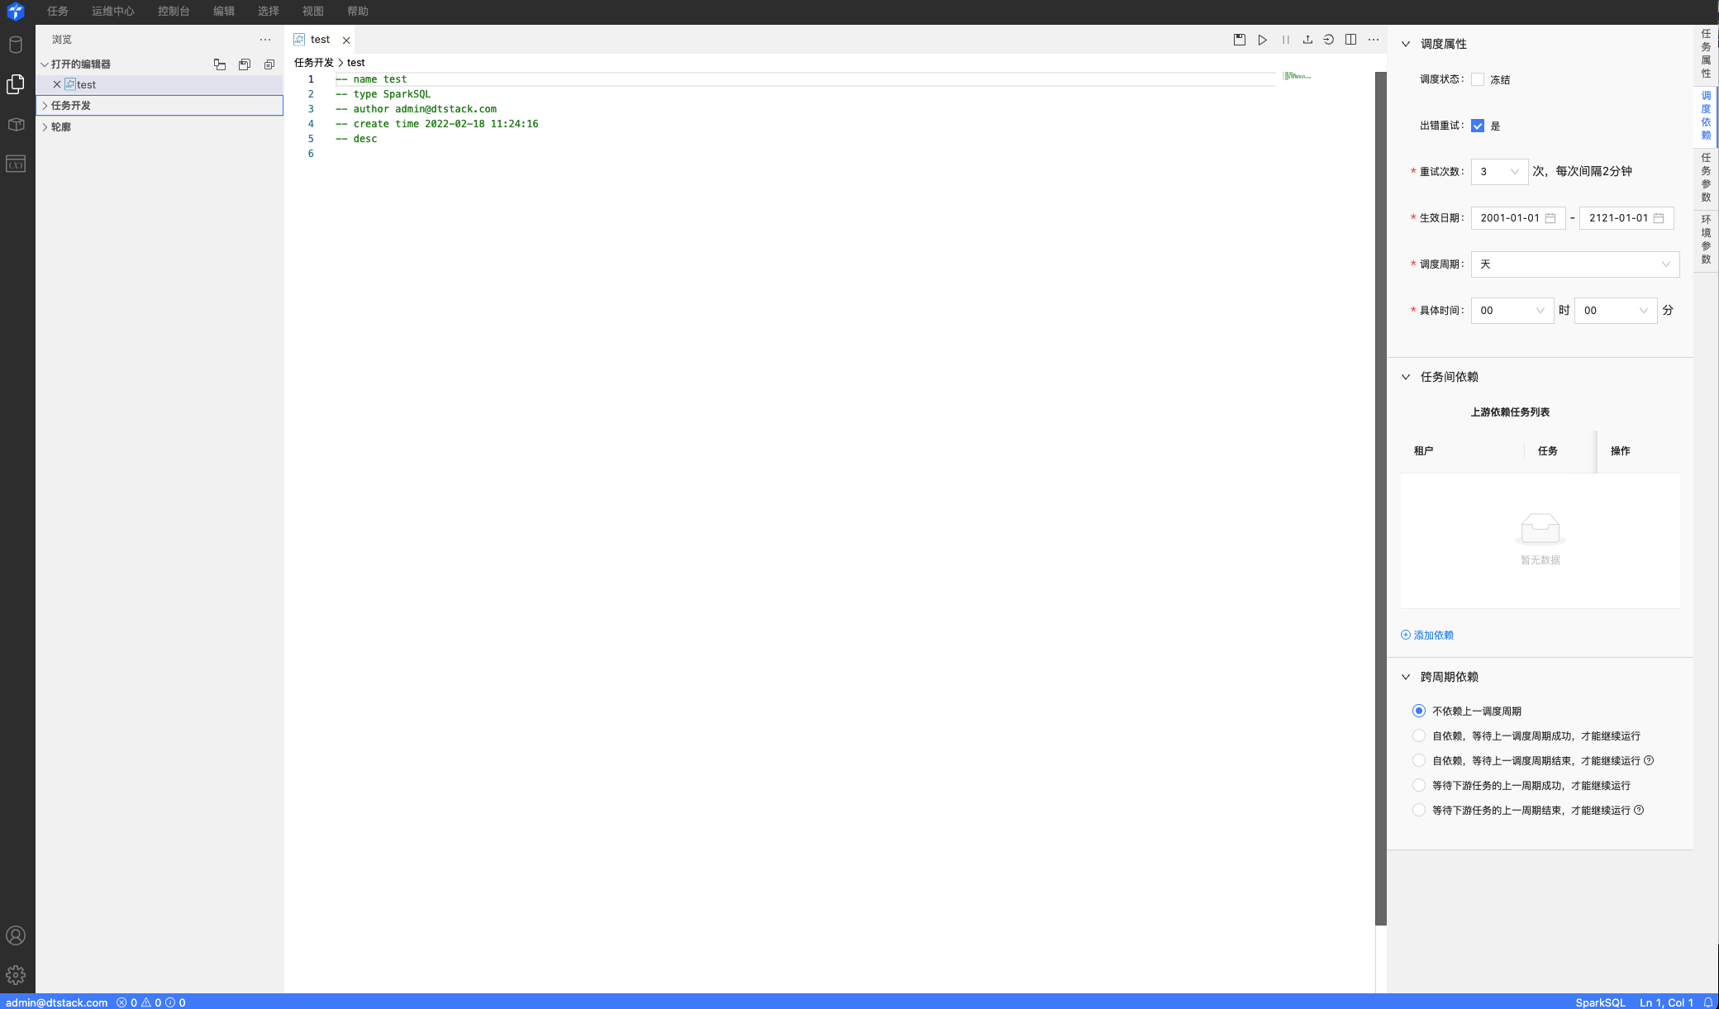Expand the 轮廓 outline section
Viewport: 1719px width, 1009px height.
pos(45,127)
